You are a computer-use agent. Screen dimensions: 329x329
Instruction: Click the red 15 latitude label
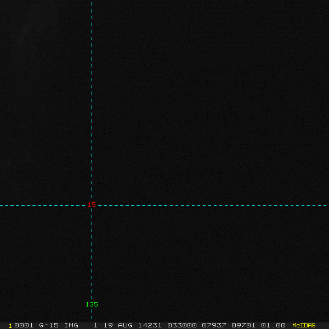tap(92, 205)
